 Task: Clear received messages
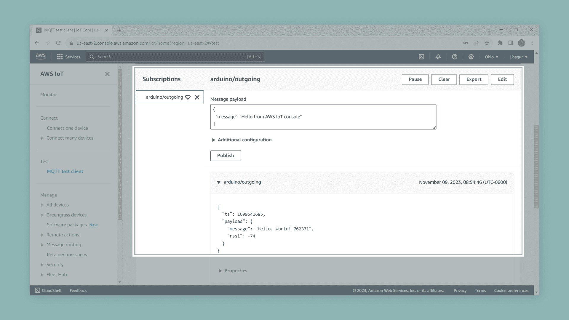pos(444,79)
